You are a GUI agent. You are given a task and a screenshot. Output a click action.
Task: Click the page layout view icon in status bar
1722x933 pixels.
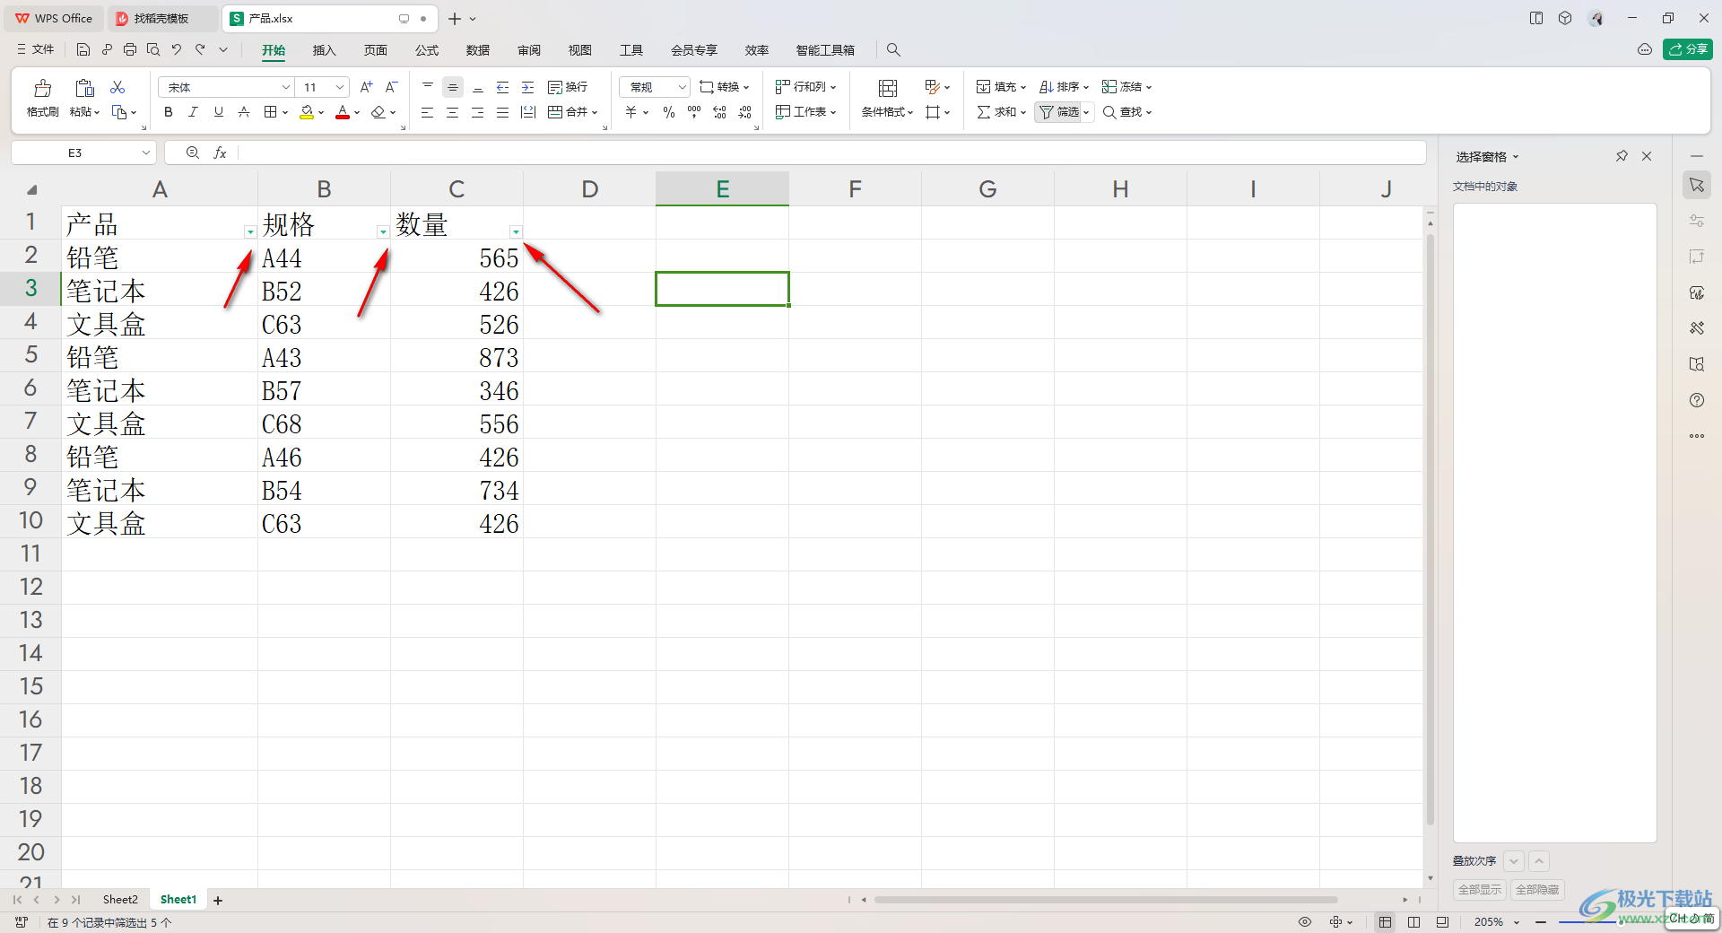click(x=1414, y=922)
